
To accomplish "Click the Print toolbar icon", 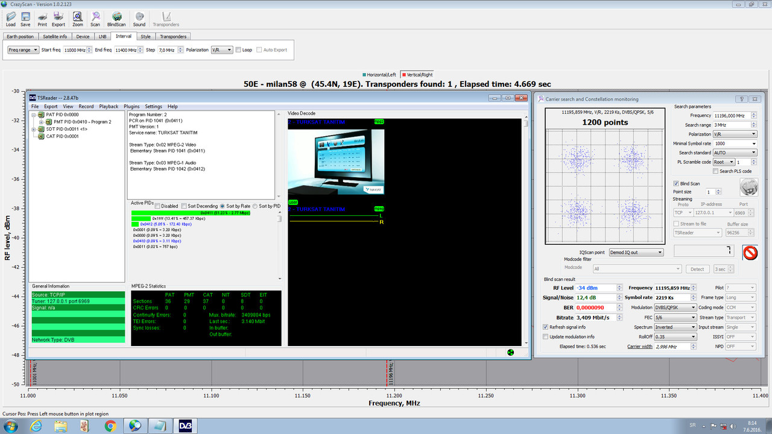I will point(42,19).
